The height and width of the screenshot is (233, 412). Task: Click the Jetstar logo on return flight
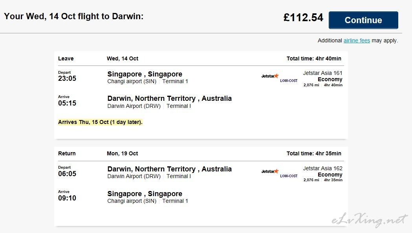point(270,171)
